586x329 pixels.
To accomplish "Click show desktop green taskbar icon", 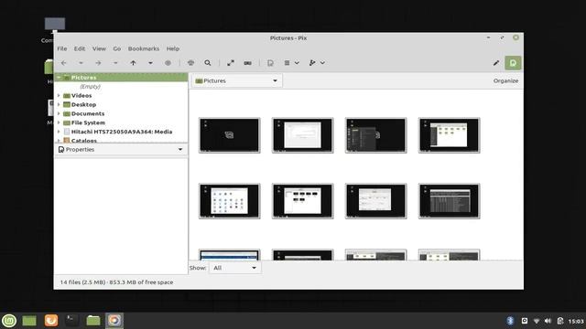I will point(29,321).
